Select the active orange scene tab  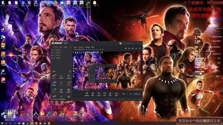56,47
